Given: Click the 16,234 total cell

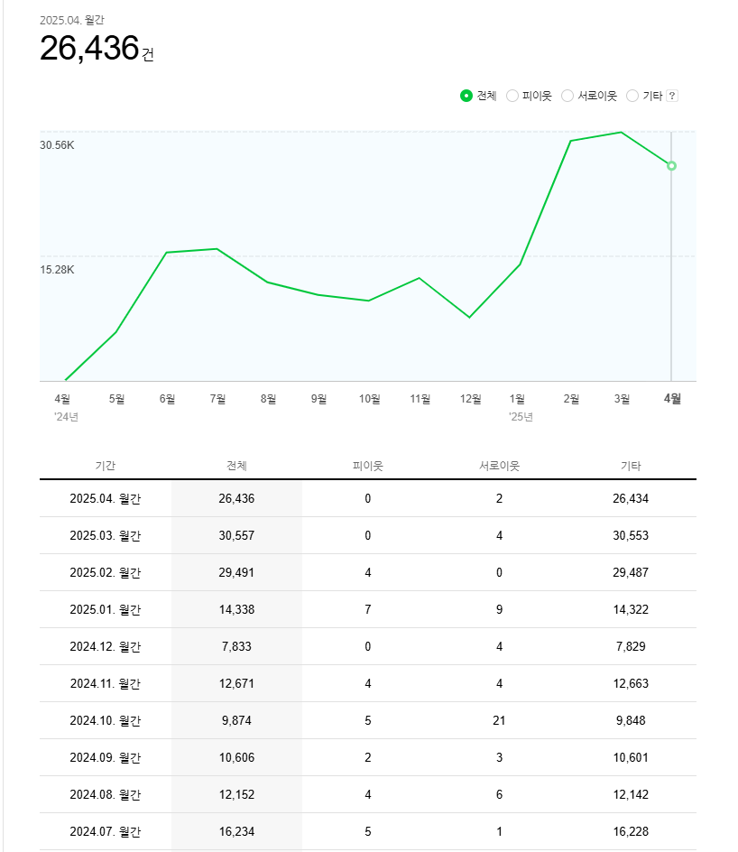Looking at the screenshot, I should pos(236,831).
